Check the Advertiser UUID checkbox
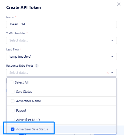 13,120
